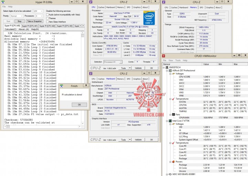The image size is (248, 176).
Task: Open the Priority Normal dropdown
Action: (x=17, y=16)
